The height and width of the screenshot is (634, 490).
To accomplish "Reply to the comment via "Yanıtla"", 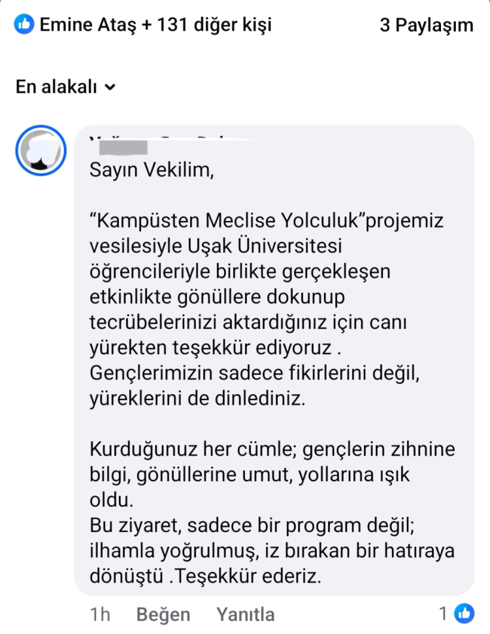I will tap(245, 614).
